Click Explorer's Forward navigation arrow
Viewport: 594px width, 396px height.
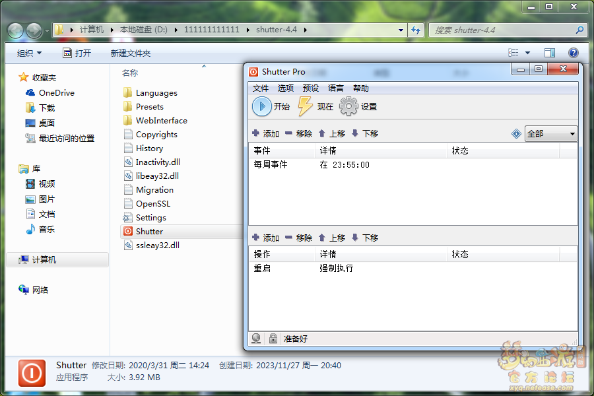coord(34,30)
